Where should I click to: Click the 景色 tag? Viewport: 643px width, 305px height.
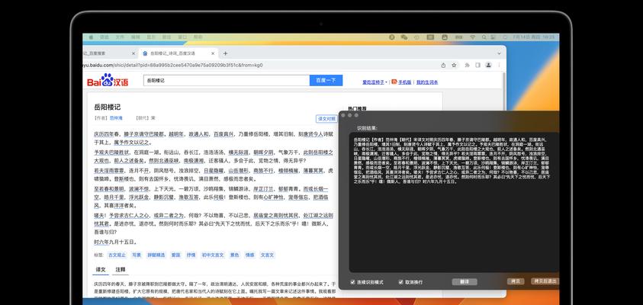click(x=235, y=255)
